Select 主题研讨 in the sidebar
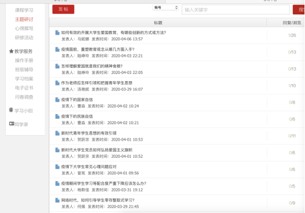 coord(24,19)
